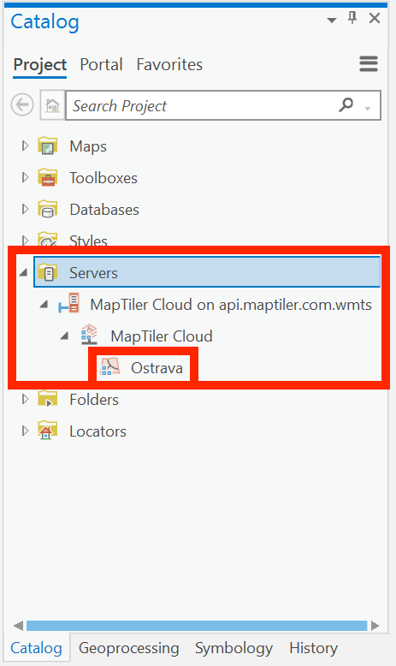Expand the Folders node
Viewport: 396px width, 666px height.
[x=25, y=399]
